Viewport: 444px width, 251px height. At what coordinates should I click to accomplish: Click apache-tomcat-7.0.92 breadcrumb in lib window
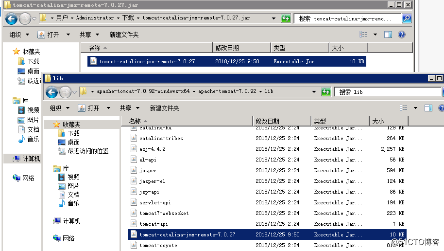pos(227,91)
